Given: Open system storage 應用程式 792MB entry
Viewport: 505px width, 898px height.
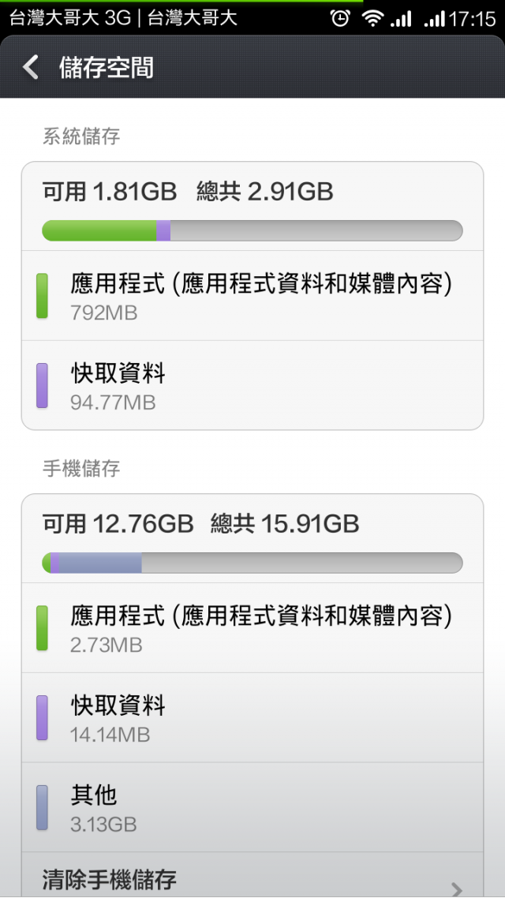Looking at the screenshot, I should (x=252, y=296).
